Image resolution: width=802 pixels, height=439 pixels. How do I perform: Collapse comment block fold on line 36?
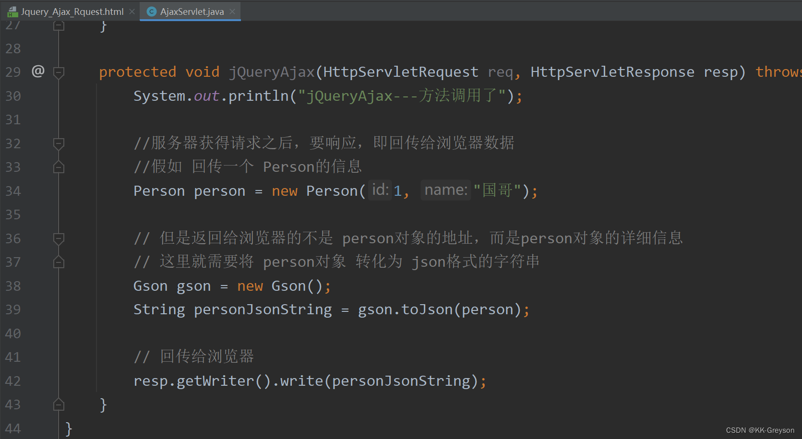coord(59,238)
